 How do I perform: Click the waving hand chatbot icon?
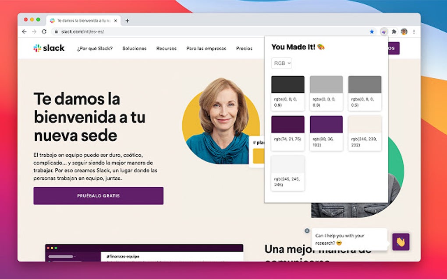pyautogui.click(x=401, y=242)
